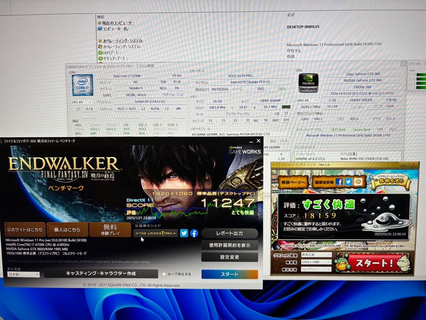Share Endwalker result via Twitter icon
Screen dimensions: 426x320
(184, 233)
